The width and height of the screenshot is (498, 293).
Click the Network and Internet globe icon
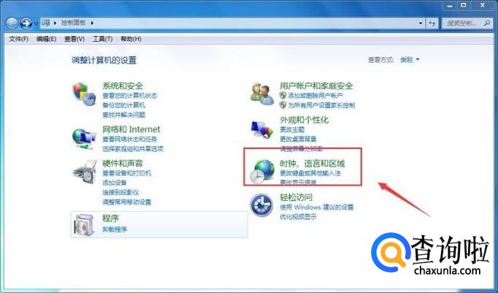pos(84,139)
